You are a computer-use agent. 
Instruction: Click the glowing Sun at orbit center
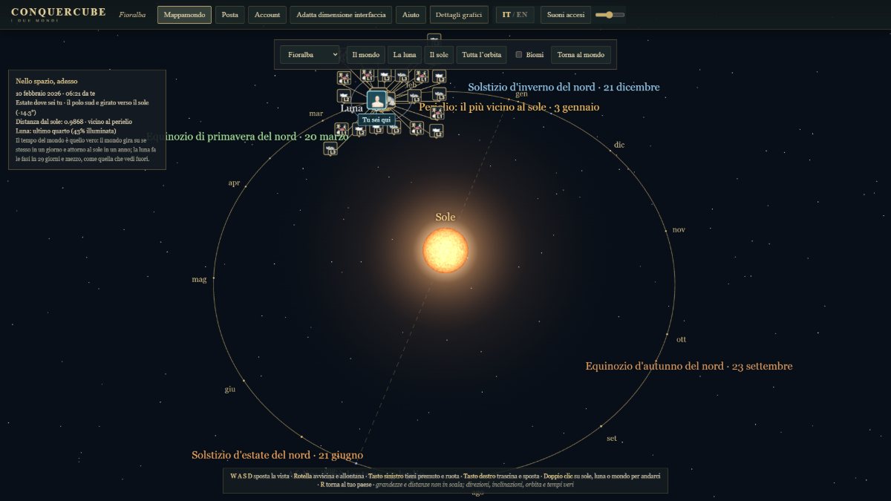(x=446, y=250)
